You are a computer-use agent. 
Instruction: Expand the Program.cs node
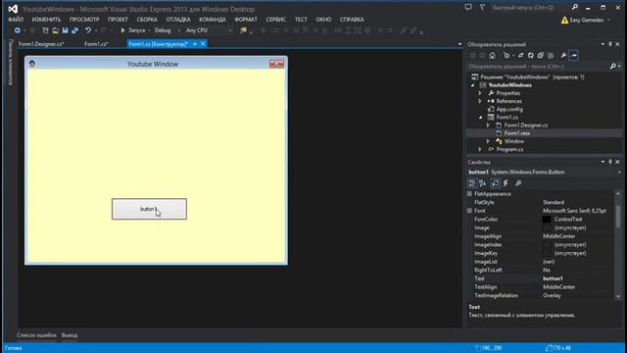(480, 149)
